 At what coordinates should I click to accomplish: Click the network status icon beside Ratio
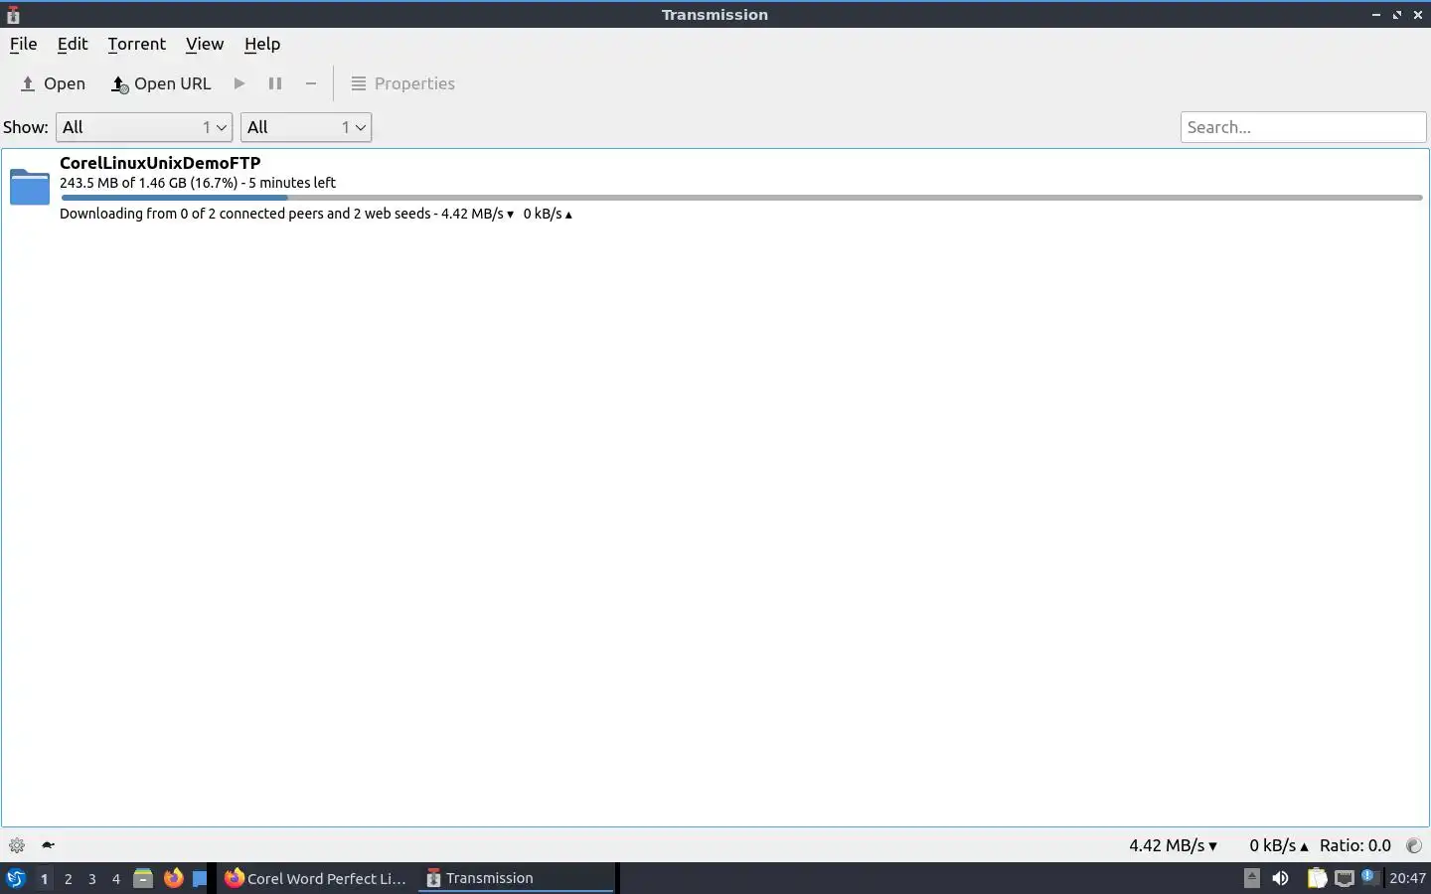pos(1414,845)
